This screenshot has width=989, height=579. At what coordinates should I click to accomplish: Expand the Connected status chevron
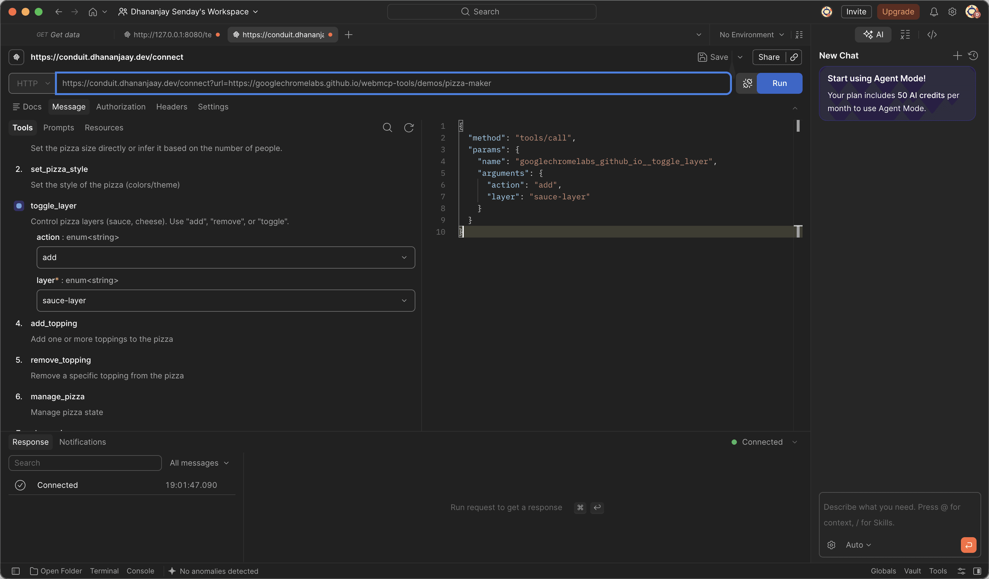(794, 442)
